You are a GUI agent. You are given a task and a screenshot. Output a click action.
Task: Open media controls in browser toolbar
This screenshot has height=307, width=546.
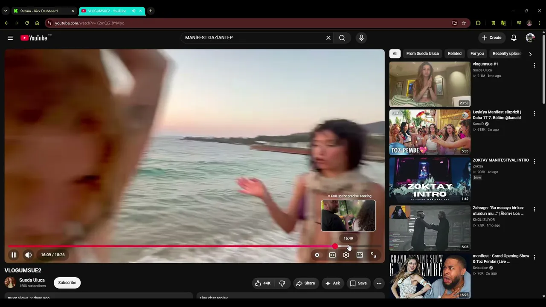pyautogui.click(x=519, y=23)
